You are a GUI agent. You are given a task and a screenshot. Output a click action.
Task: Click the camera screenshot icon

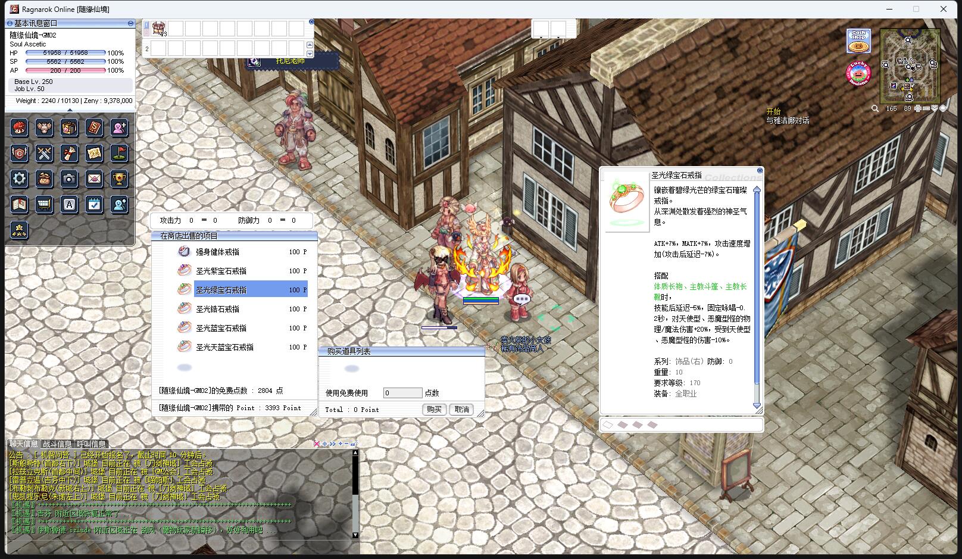tap(69, 179)
